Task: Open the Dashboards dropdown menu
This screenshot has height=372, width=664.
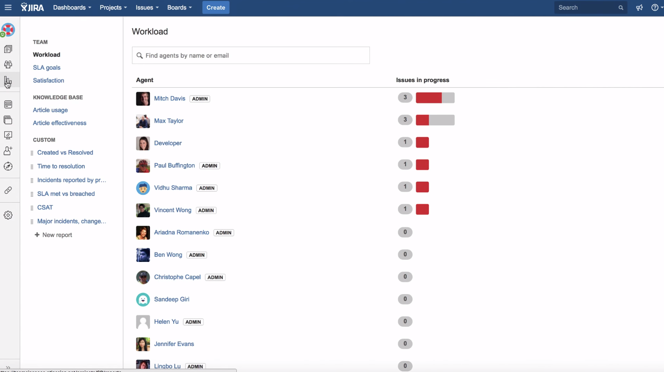Action: coord(72,8)
